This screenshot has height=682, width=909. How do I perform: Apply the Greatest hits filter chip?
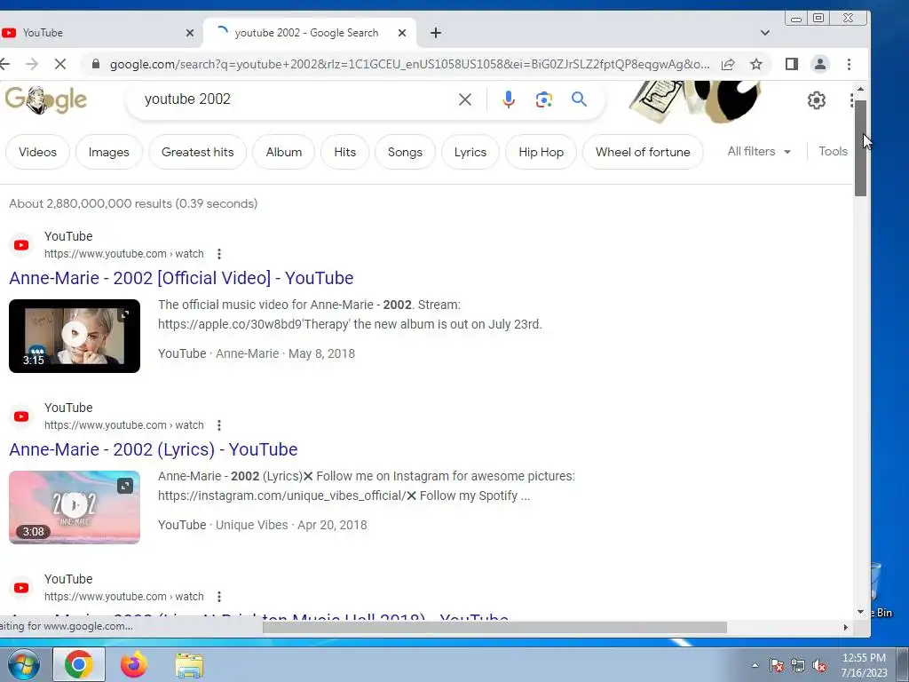pyautogui.click(x=198, y=152)
